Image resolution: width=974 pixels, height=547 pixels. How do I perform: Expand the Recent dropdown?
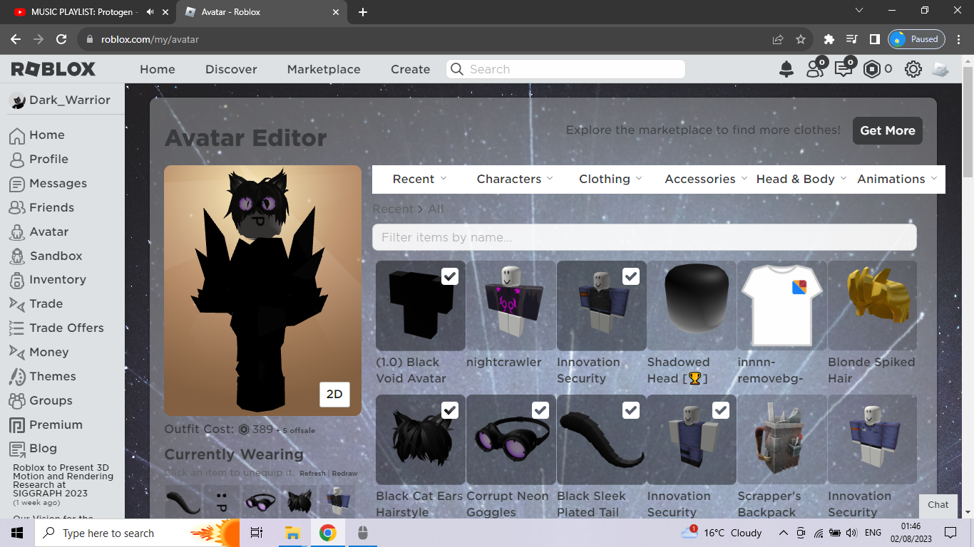pos(419,179)
